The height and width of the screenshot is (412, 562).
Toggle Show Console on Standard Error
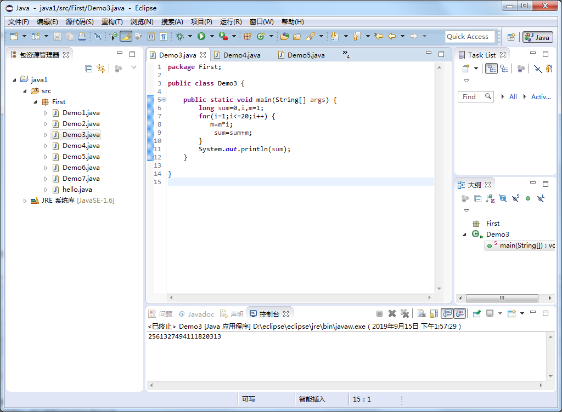460,313
